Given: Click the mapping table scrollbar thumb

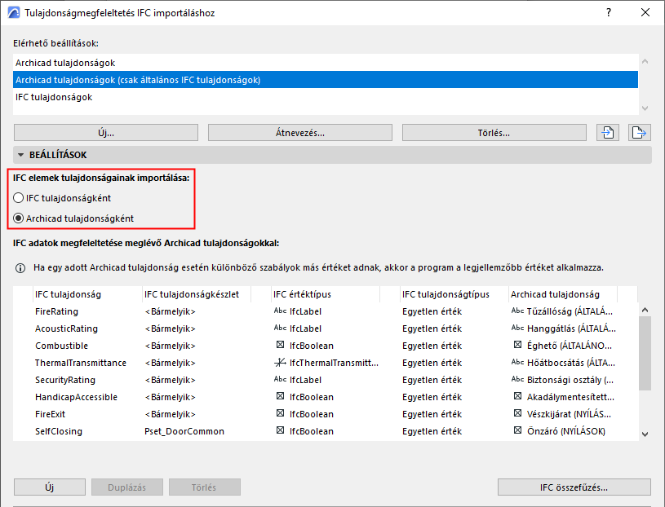Looking at the screenshot, I should click(x=645, y=353).
